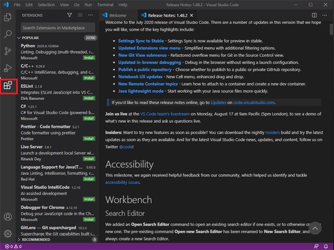Select the Release Notes: 1.48.2 tab

[x=168, y=16]
